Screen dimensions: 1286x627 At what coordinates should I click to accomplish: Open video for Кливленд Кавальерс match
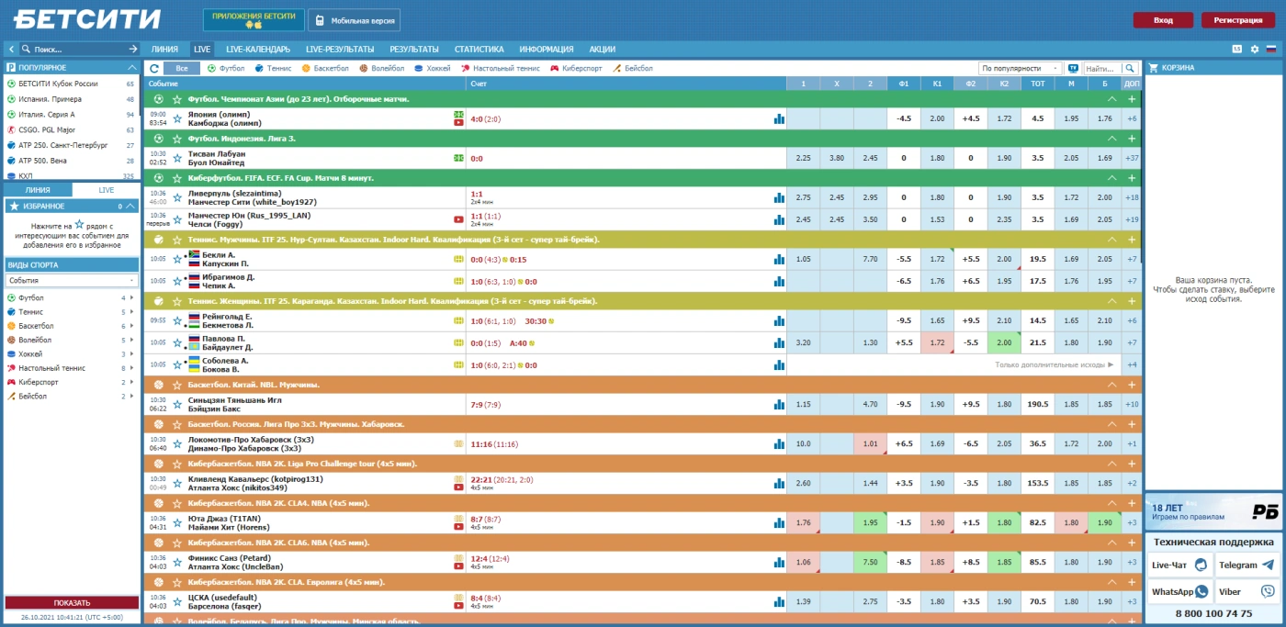pyautogui.click(x=458, y=487)
